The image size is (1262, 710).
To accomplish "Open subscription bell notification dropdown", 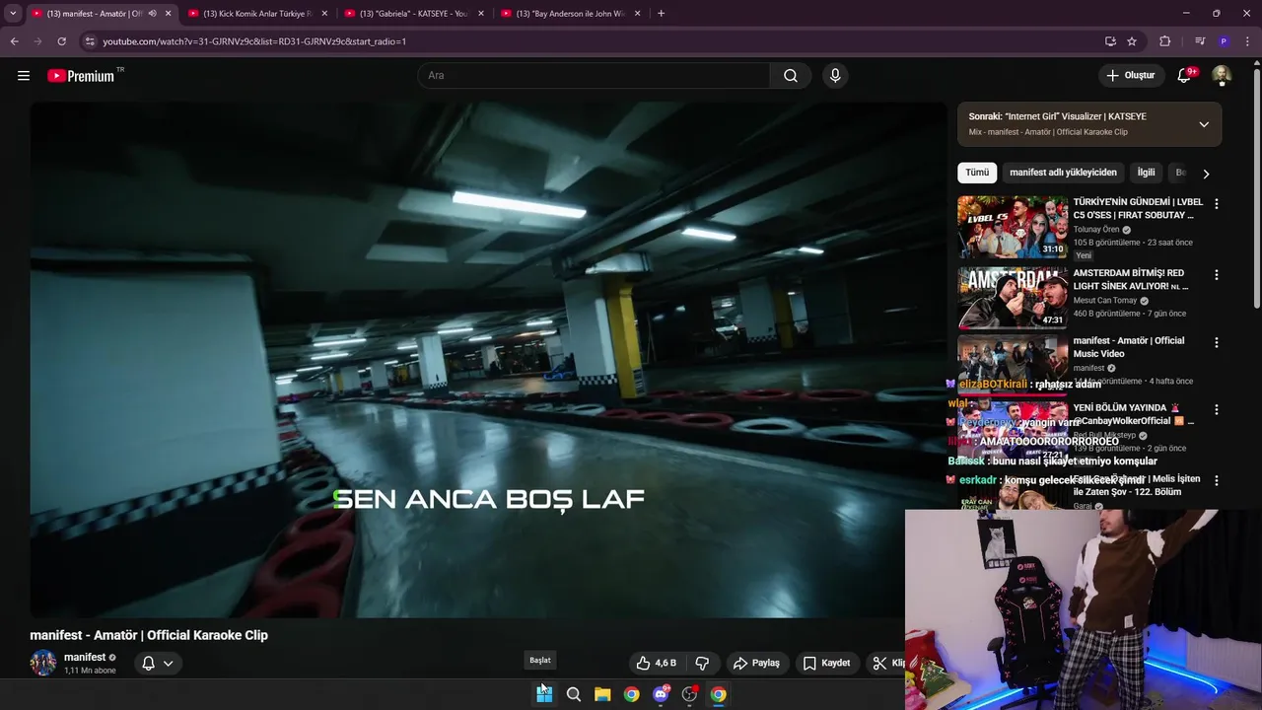I will tap(158, 663).
